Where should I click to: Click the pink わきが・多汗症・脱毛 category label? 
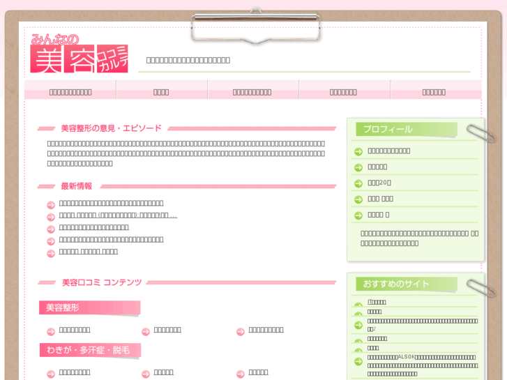coord(90,350)
